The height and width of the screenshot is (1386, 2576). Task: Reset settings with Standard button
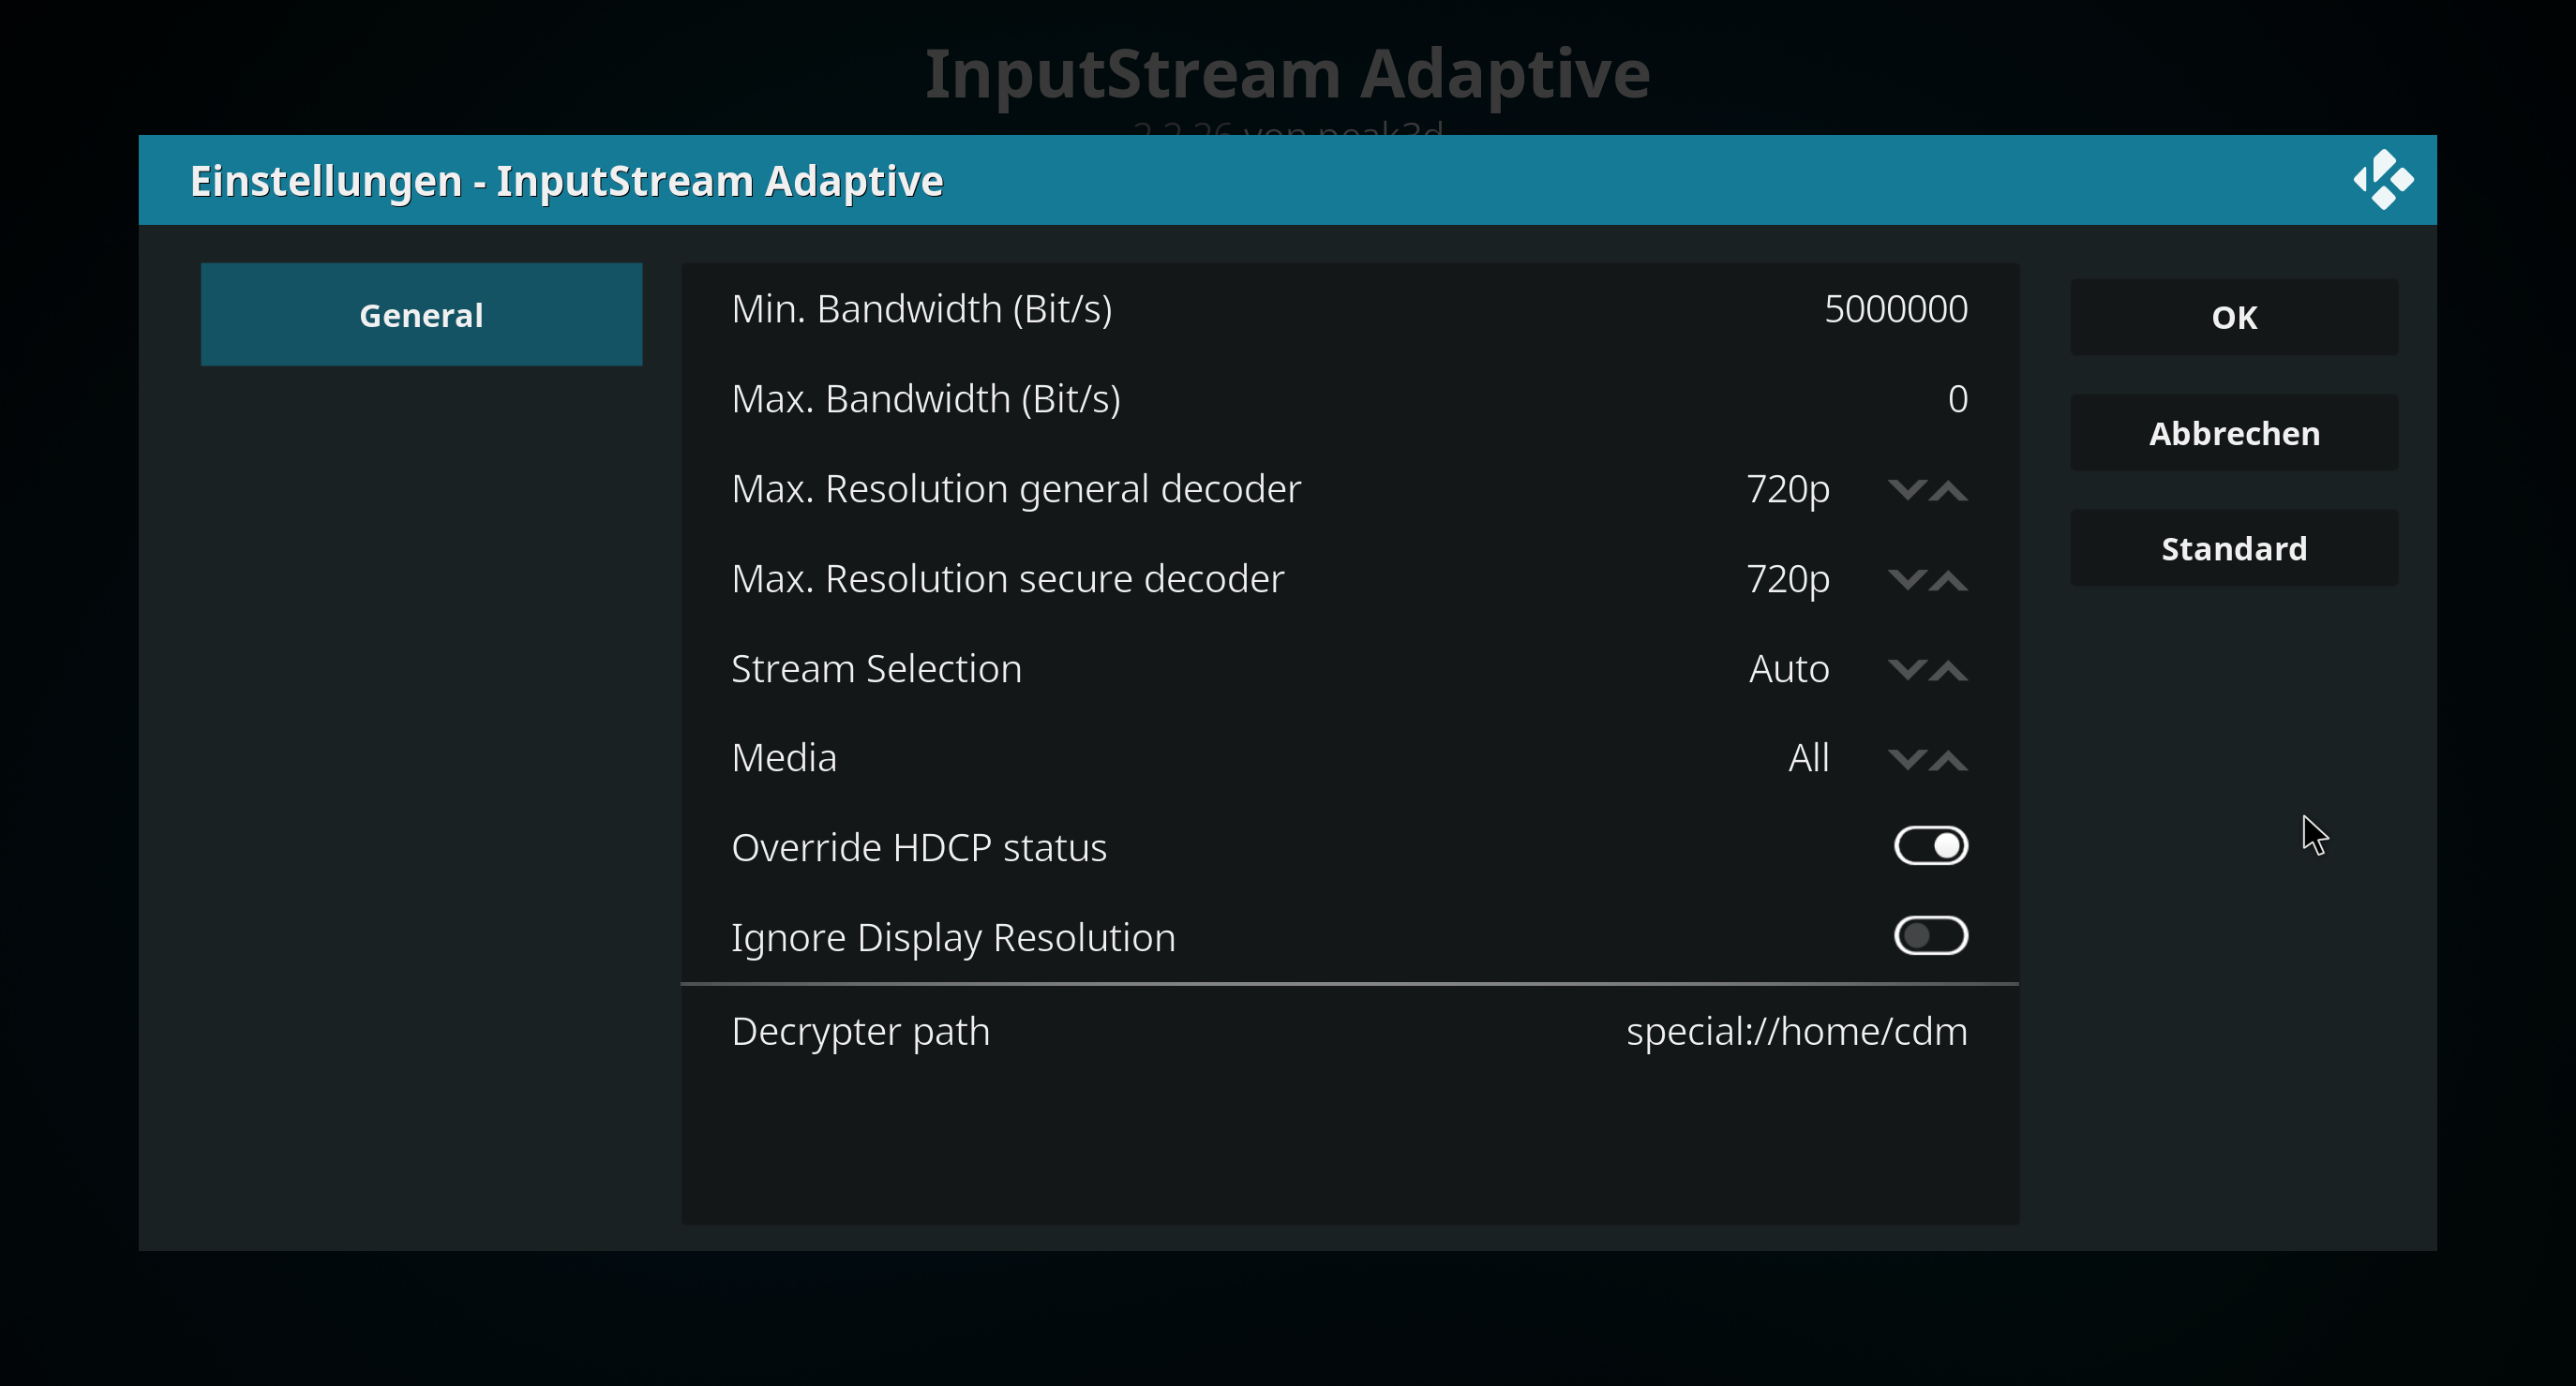(2234, 548)
